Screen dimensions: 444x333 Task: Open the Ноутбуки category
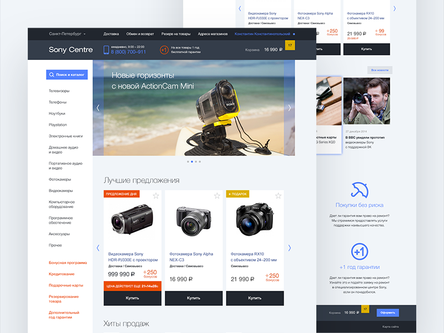coord(57,114)
